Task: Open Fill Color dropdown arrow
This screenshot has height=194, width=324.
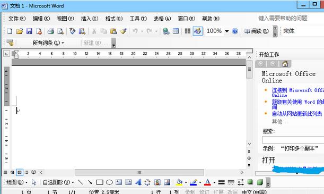Action: (186, 182)
